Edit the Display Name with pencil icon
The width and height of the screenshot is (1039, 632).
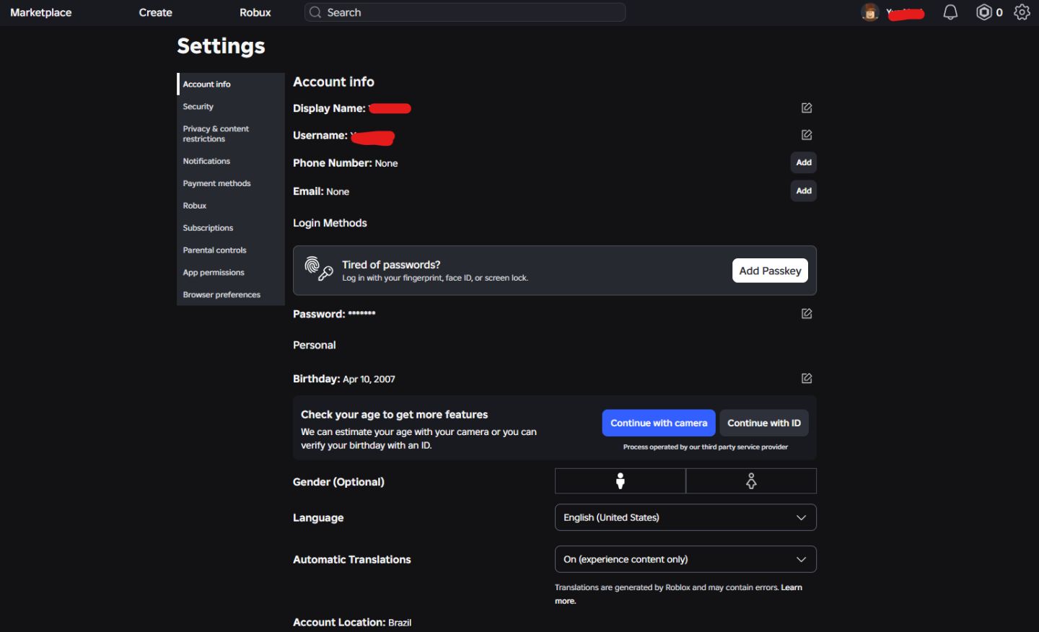click(807, 108)
